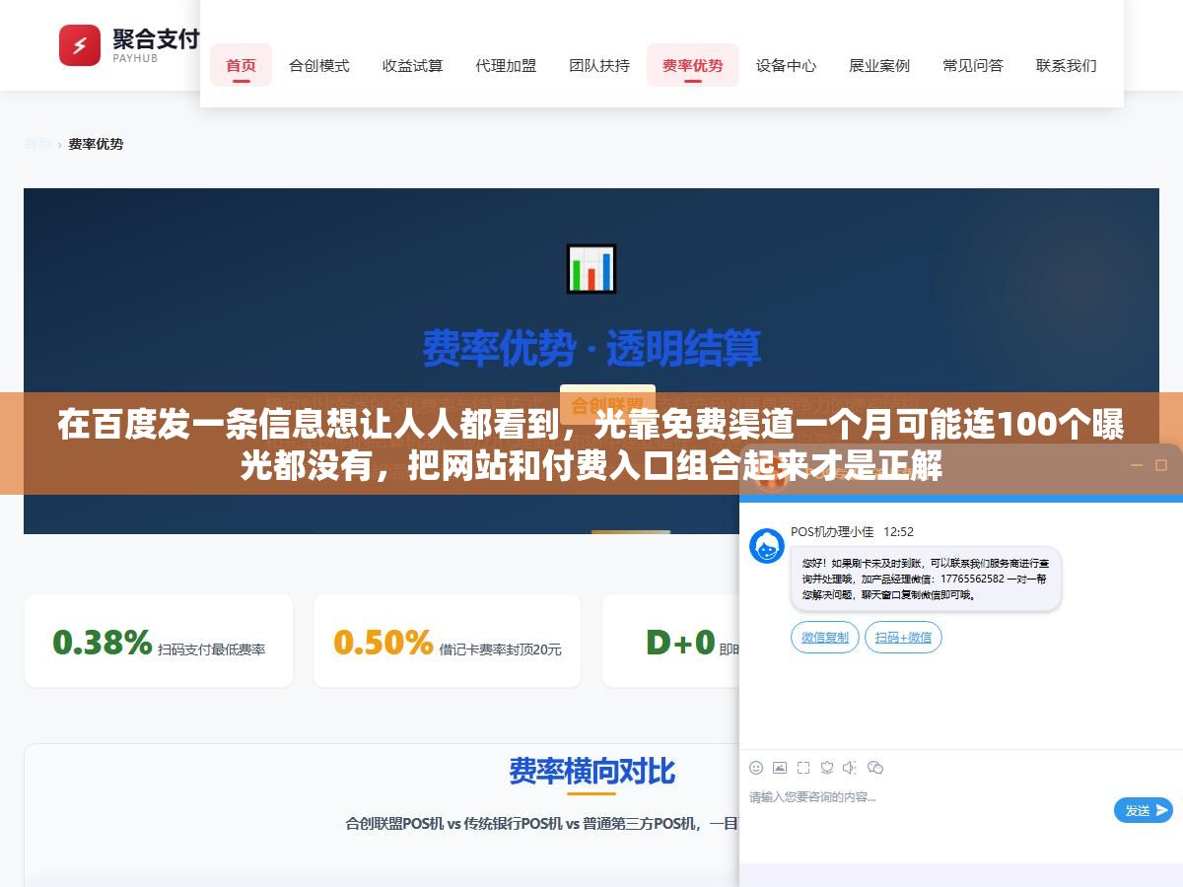Click the image upload icon in chat

click(780, 767)
